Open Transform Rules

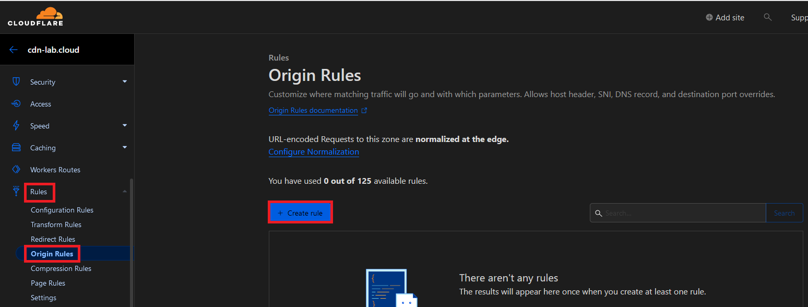pyautogui.click(x=56, y=225)
